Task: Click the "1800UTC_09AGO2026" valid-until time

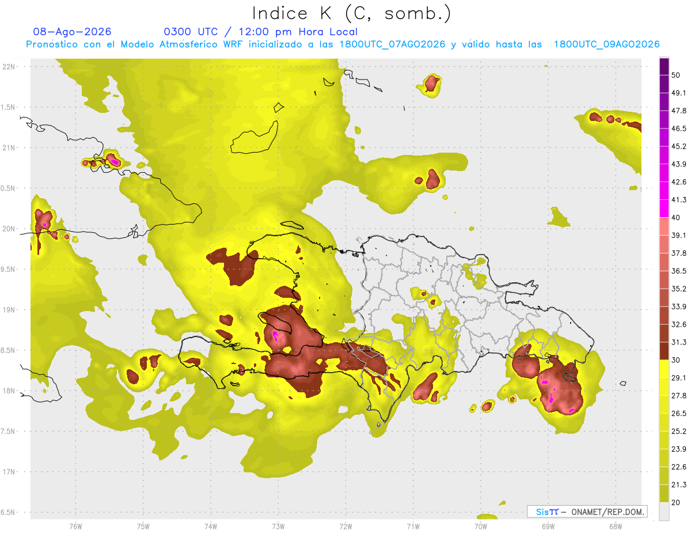Action: click(606, 44)
